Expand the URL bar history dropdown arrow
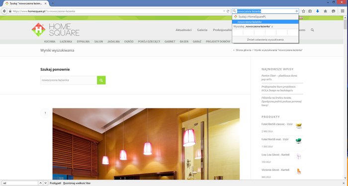The height and width of the screenshot is (186, 348). pyautogui.click(x=224, y=11)
